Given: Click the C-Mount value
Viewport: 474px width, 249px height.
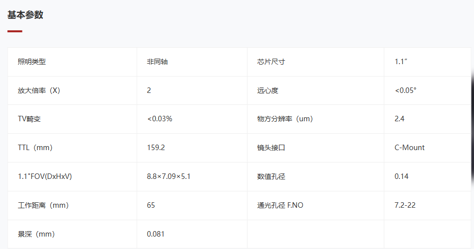Looking at the screenshot, I should click(x=409, y=148).
